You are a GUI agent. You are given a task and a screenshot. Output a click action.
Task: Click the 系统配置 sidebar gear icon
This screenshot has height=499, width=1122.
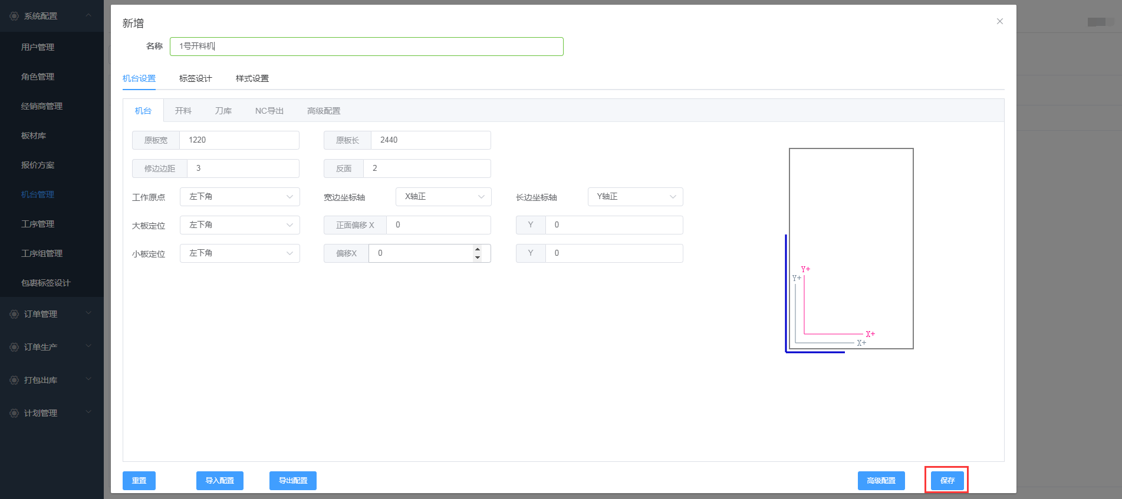coord(14,16)
